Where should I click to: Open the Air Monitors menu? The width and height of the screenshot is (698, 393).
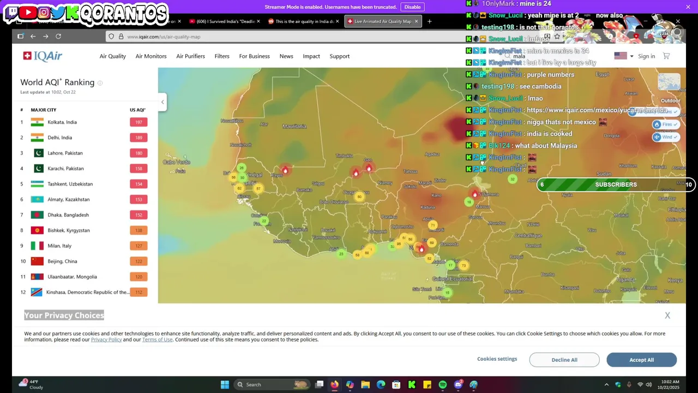pyautogui.click(x=151, y=56)
